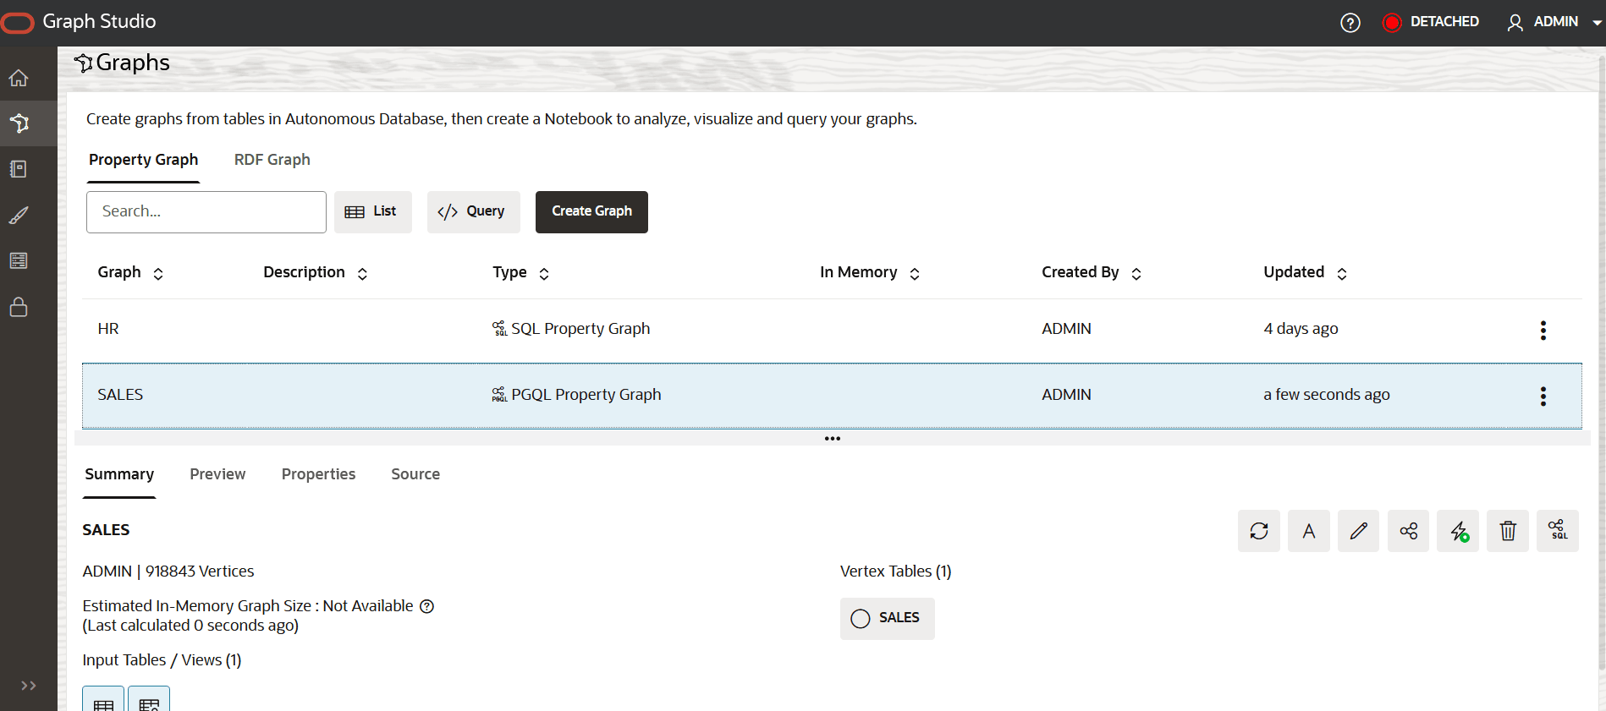Click the graph size help icon
1606x711 pixels.
427,606
